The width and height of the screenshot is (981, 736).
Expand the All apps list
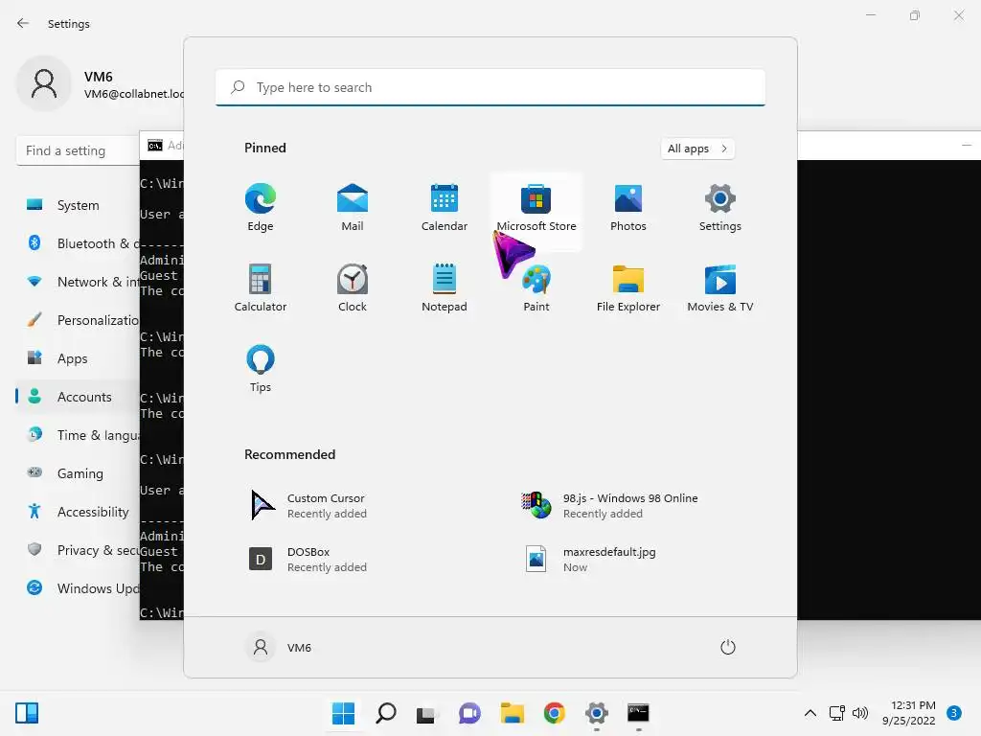[x=697, y=149]
